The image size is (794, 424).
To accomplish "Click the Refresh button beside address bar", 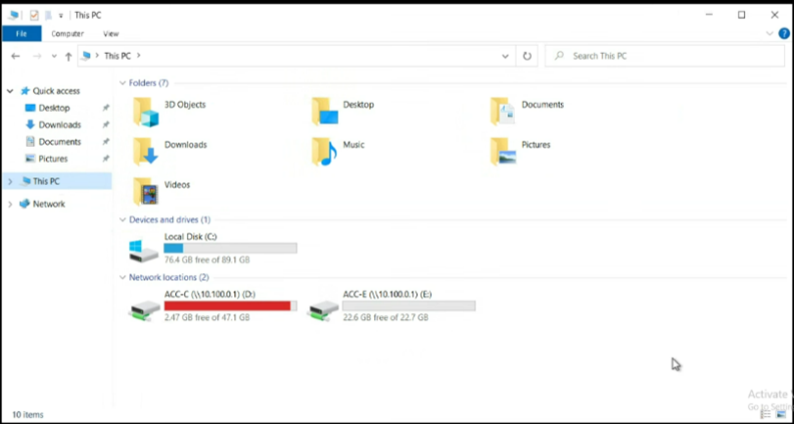I will point(528,57).
